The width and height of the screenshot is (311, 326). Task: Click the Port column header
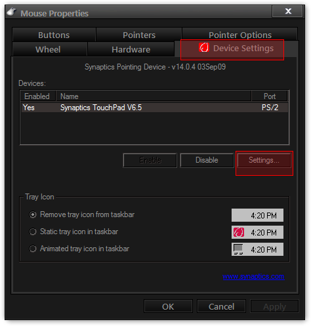(270, 96)
